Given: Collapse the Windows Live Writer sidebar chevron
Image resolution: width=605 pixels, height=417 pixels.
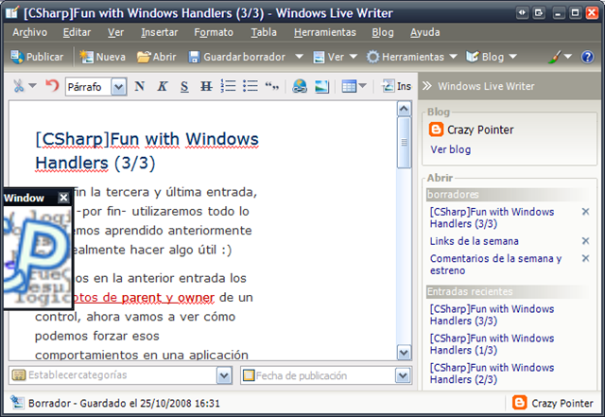Looking at the screenshot, I should click(x=426, y=86).
